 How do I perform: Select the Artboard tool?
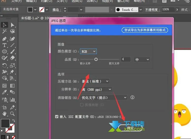4,107
